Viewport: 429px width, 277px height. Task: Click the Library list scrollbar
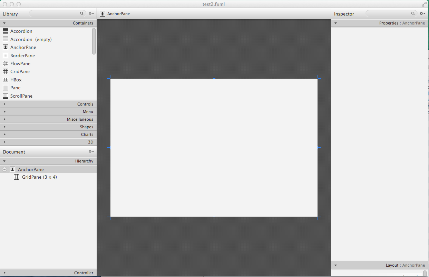pos(94,41)
